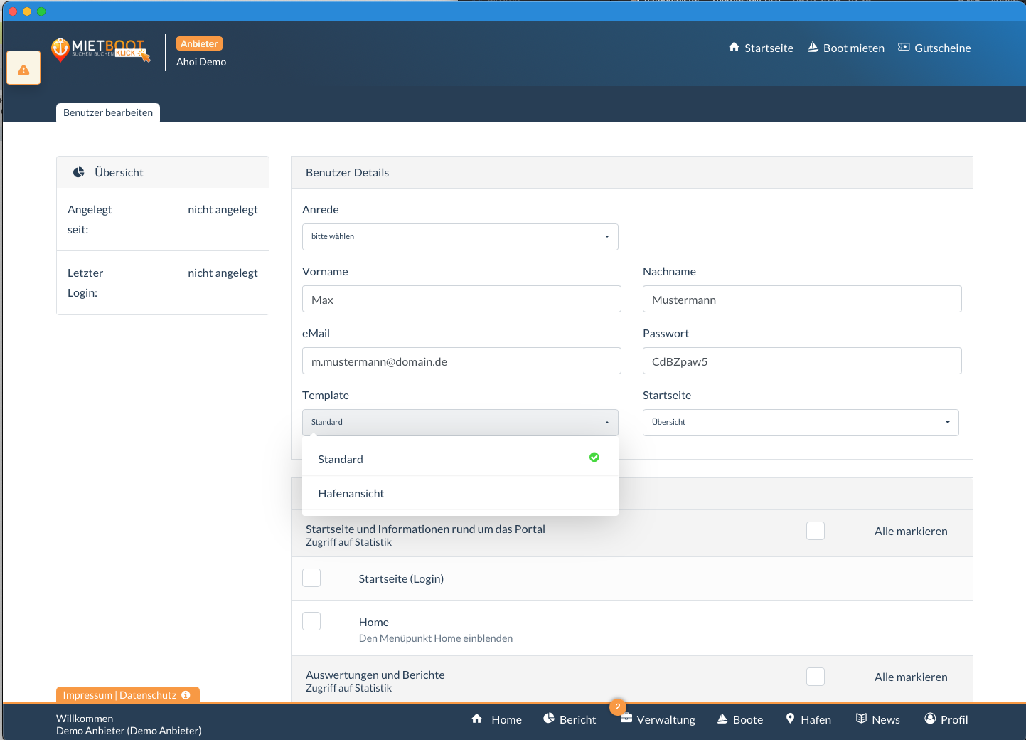
Task: Click the Mietboot logo
Action: coord(100,49)
